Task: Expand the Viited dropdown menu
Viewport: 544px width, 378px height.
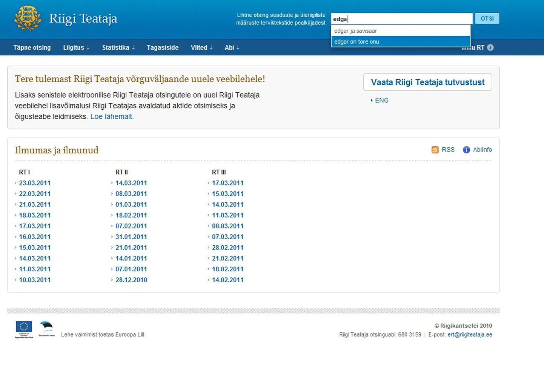Action: 201,47
